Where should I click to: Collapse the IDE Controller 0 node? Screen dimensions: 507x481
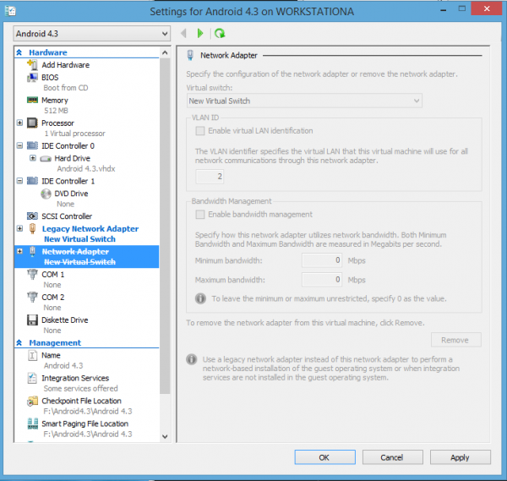[19, 145]
